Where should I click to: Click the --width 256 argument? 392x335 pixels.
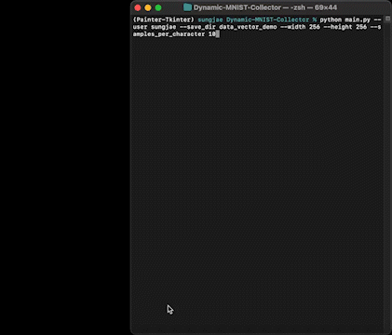[x=300, y=27]
